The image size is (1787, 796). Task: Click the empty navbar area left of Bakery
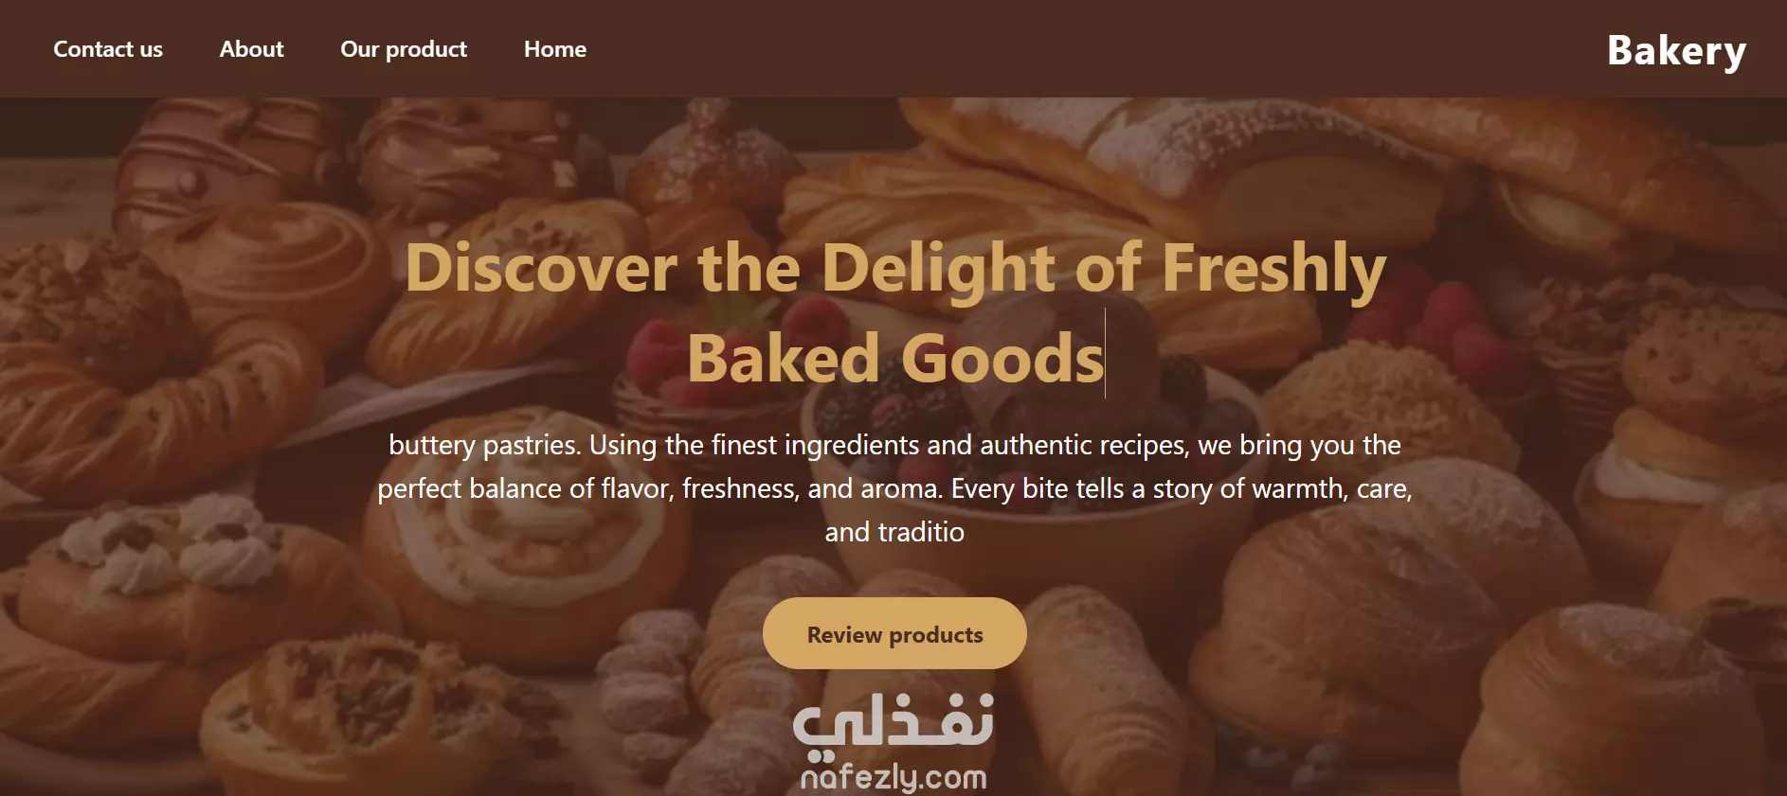coord(1090,49)
